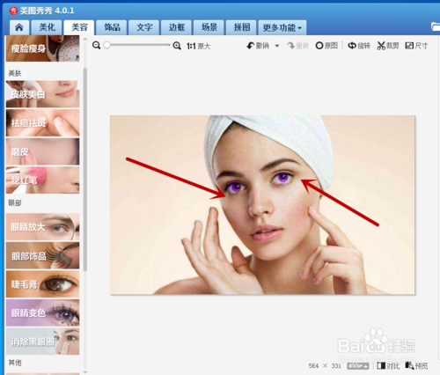
Task: Toggle the 对比 compare view
Action: 388,366
